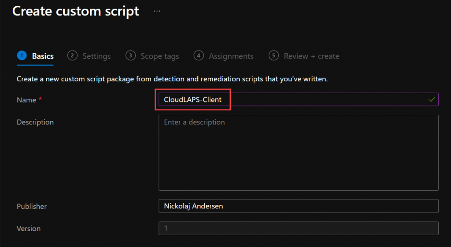
Task: Open the Scope tags tab
Action: tap(159, 56)
